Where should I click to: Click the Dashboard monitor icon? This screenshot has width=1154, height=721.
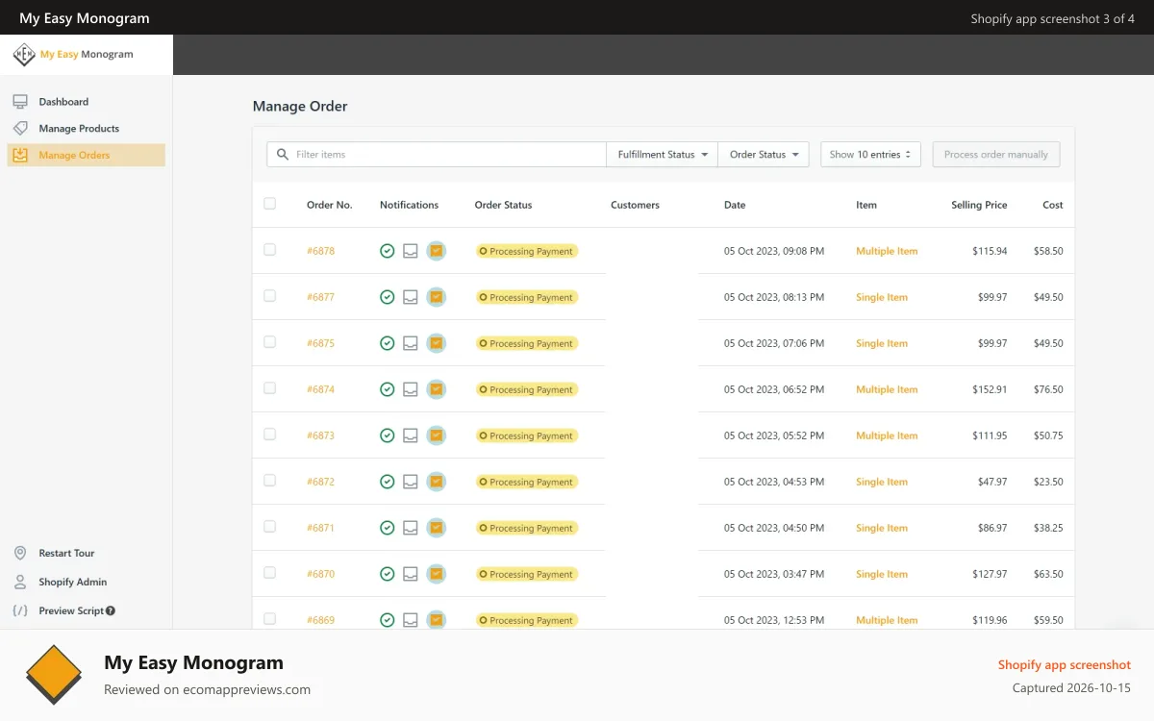point(20,102)
